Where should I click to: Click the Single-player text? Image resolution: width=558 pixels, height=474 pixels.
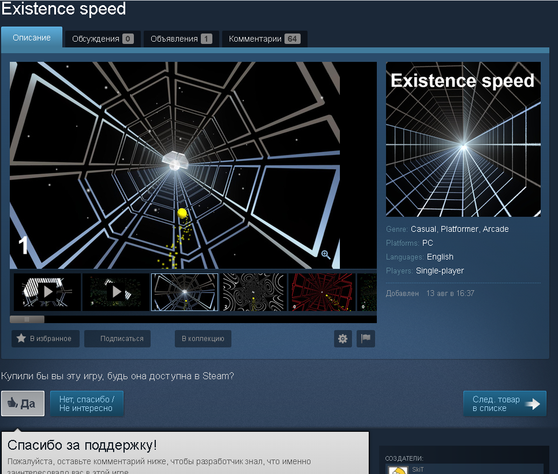(x=440, y=271)
